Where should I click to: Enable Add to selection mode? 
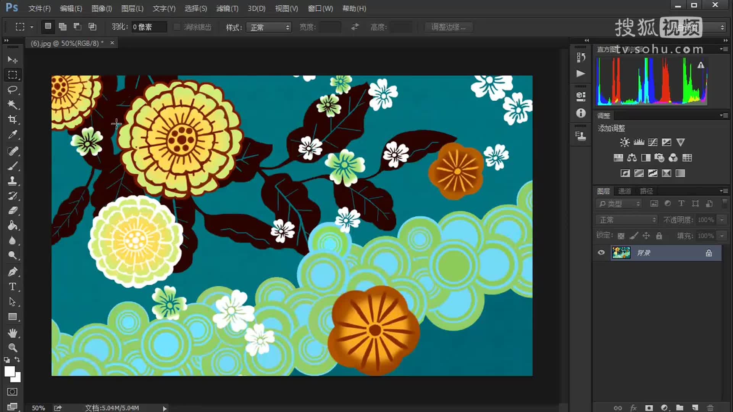click(63, 26)
